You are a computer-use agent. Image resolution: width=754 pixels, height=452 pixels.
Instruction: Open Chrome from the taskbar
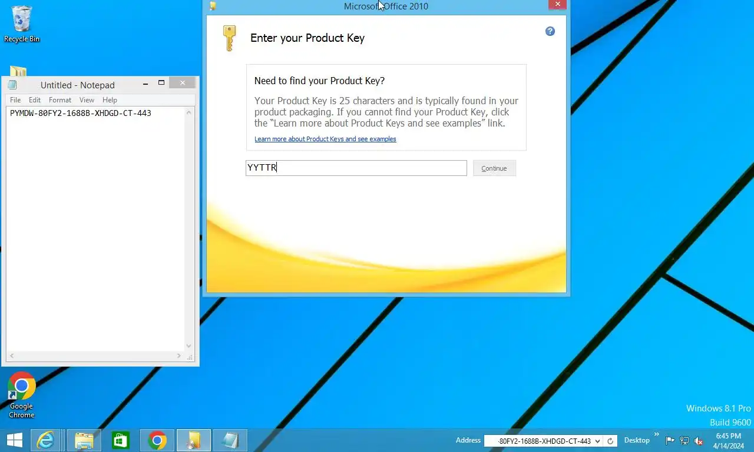[157, 440]
